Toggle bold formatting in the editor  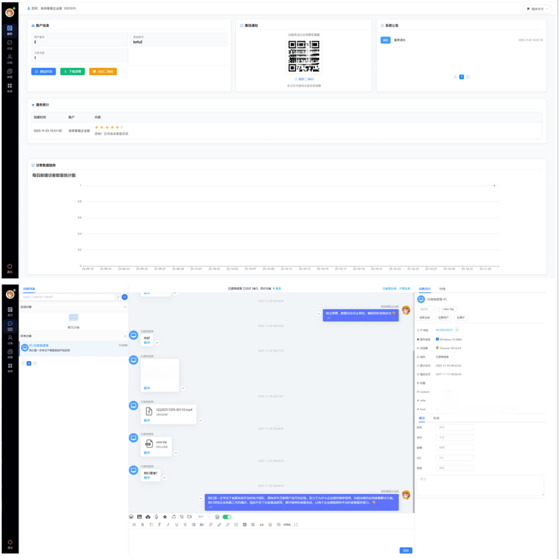[142, 525]
